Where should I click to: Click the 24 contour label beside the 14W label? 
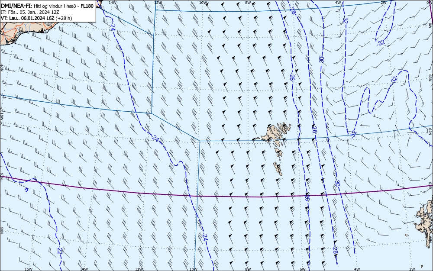click(x=112, y=27)
